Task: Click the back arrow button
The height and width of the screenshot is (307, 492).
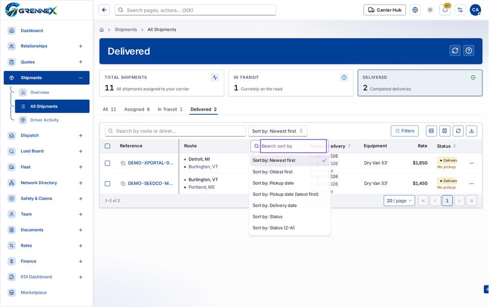Action: coord(104,10)
